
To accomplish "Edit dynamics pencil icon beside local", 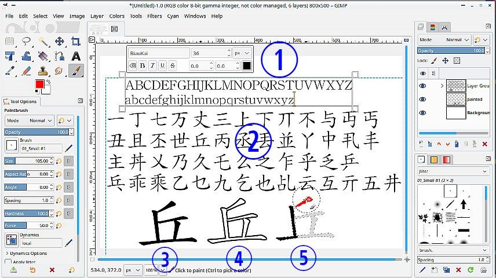I will point(68,243).
